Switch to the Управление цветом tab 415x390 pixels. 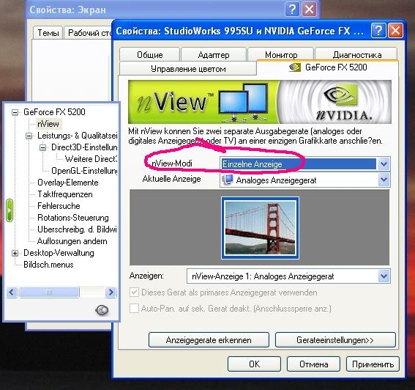pyautogui.click(x=188, y=69)
